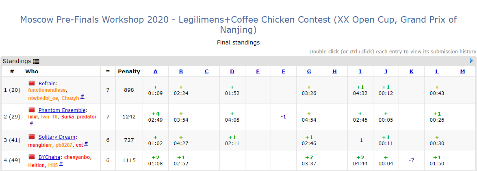Click the # symbol after Chuzyh

coord(82,97)
